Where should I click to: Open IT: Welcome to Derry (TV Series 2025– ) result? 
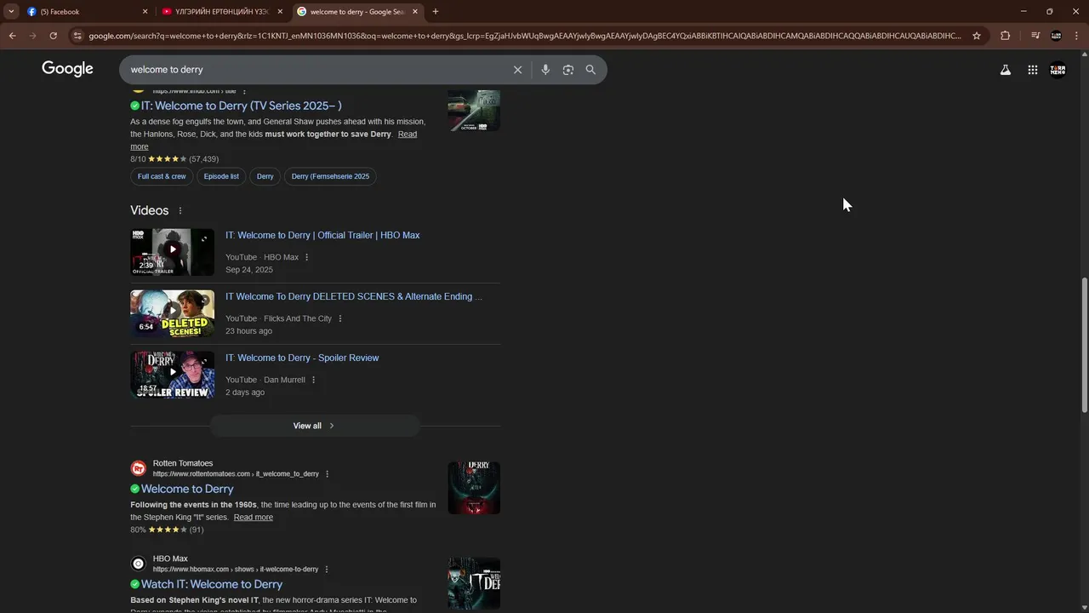242,106
